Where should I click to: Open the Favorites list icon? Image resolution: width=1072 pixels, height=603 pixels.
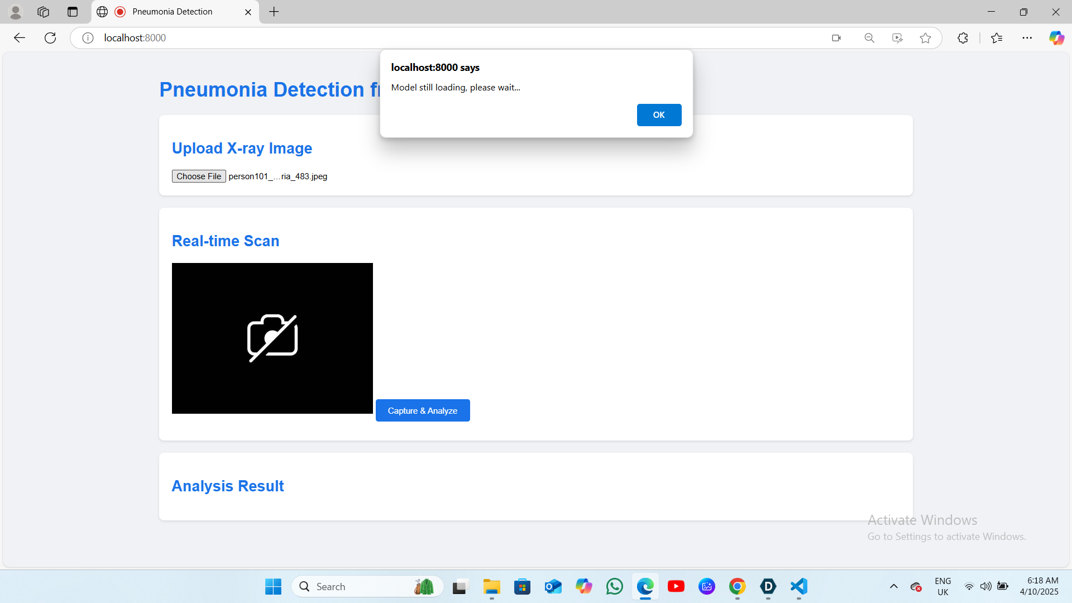coord(997,38)
